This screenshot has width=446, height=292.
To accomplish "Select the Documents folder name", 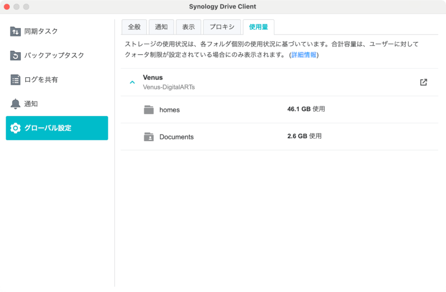I will [176, 137].
